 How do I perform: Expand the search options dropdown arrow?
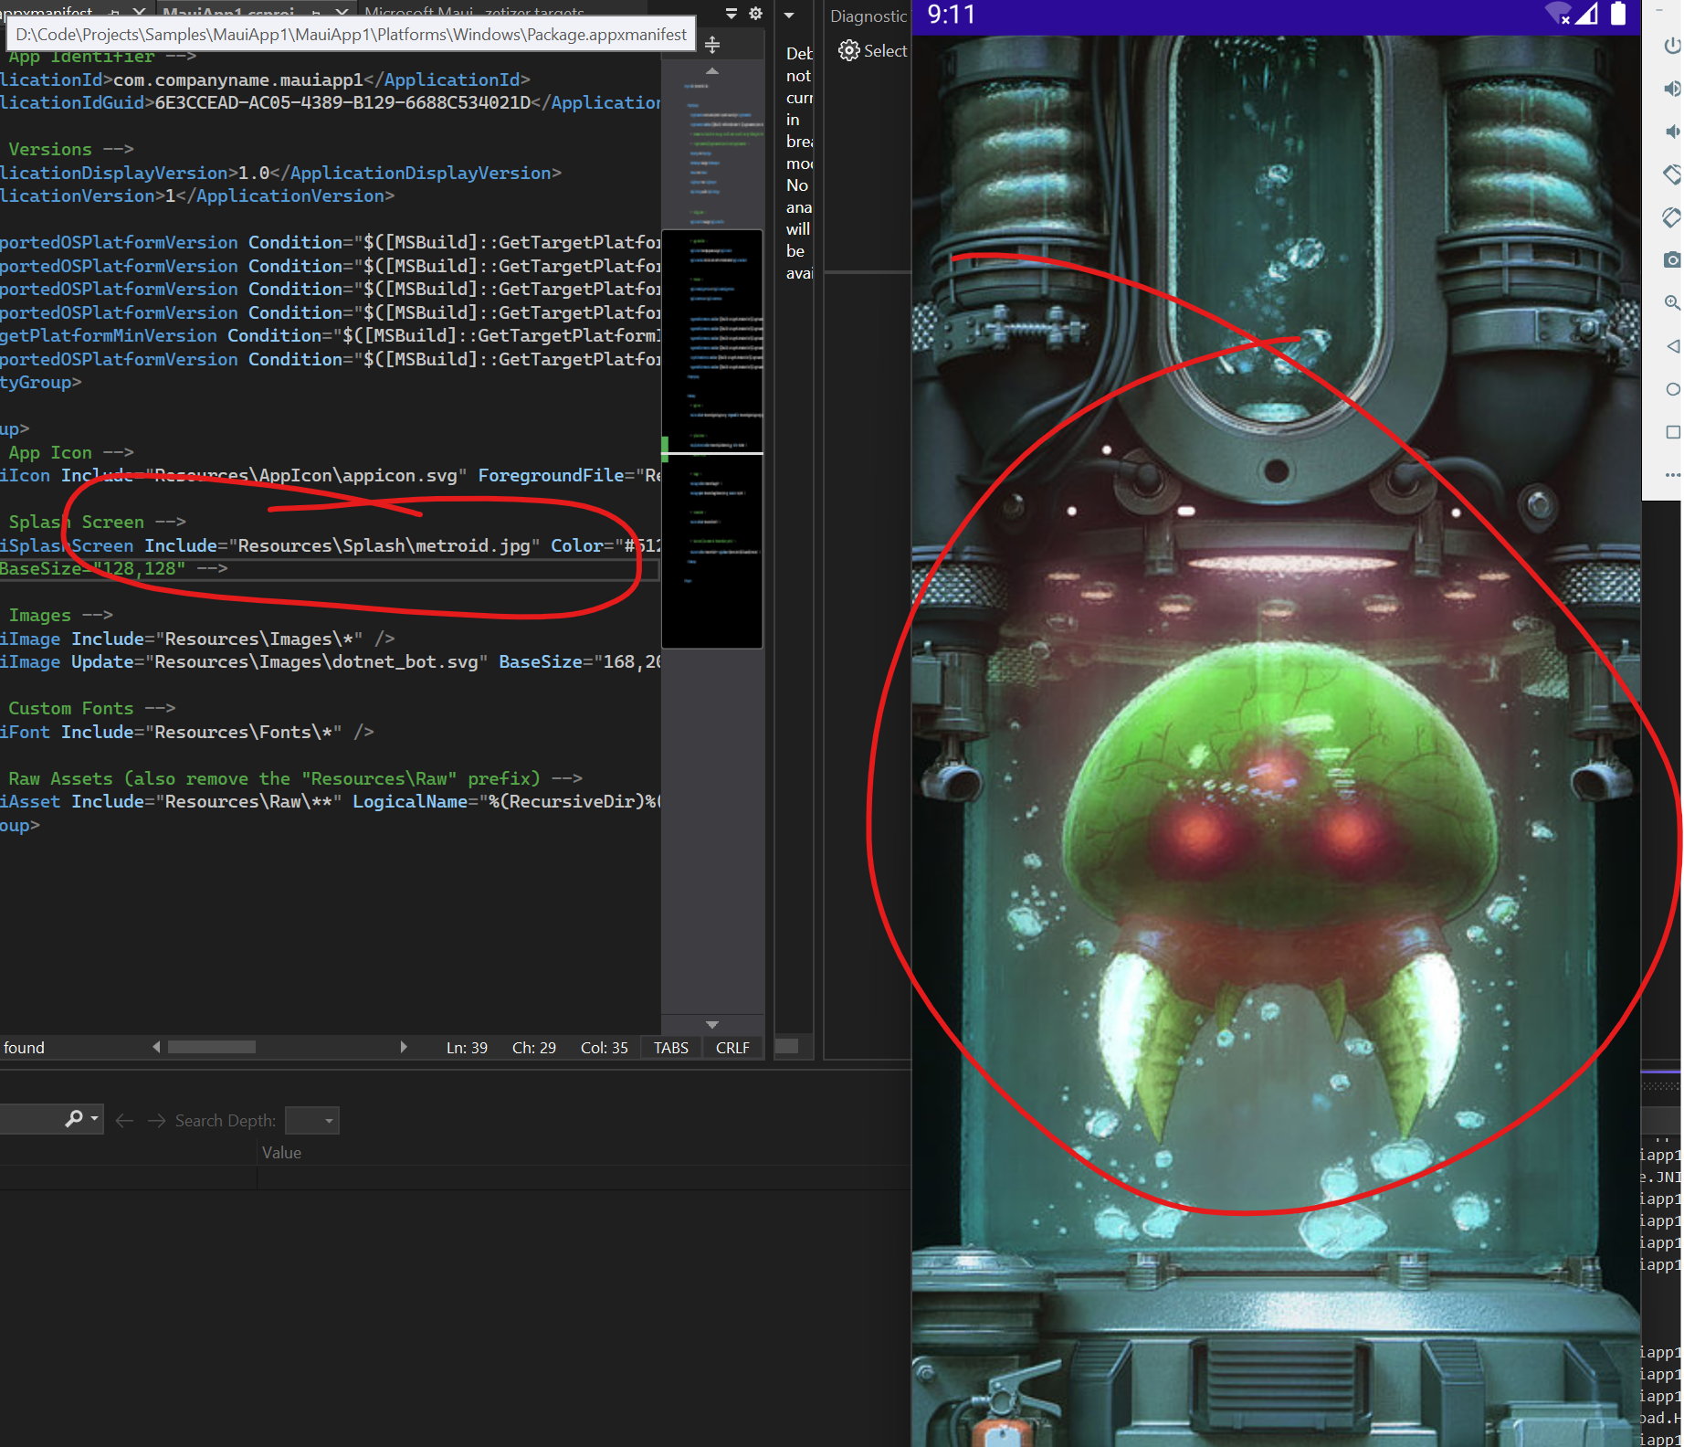(94, 1119)
